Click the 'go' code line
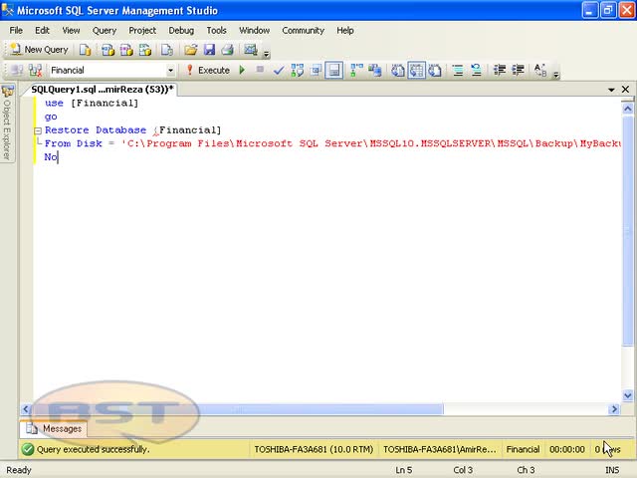Screen dimensions: 637x478 51,118
